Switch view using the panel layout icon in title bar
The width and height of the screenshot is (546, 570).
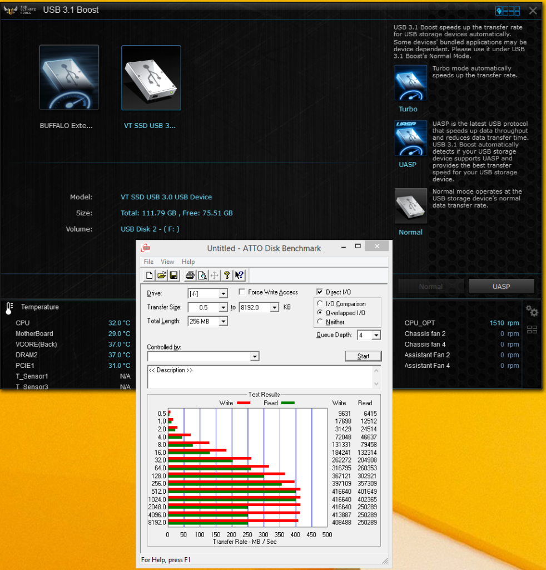(508, 11)
